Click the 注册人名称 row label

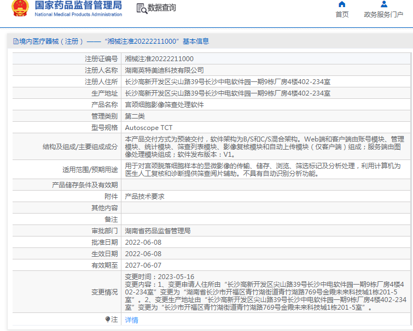(101, 70)
